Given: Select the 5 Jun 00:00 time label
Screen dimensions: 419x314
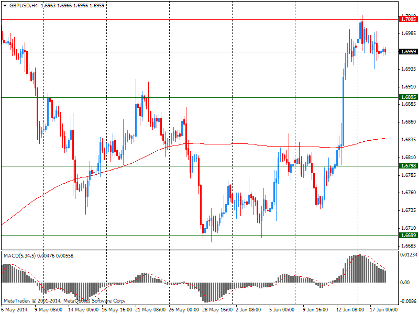Looking at the screenshot, I should [x=282, y=310].
